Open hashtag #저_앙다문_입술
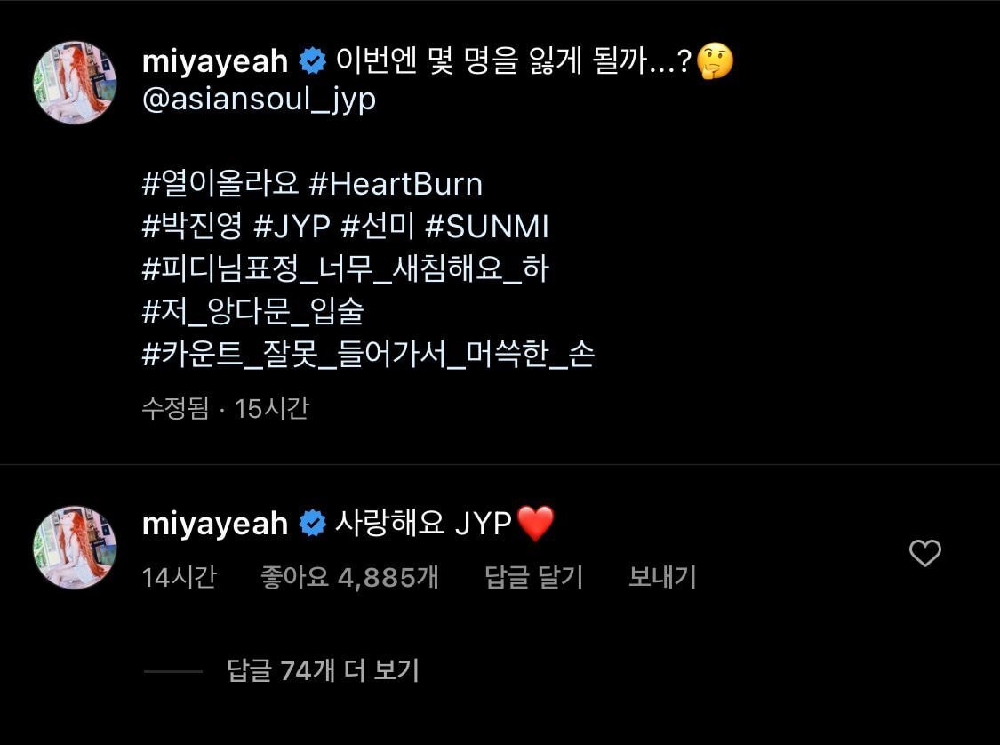This screenshot has width=1000, height=745. tap(252, 311)
